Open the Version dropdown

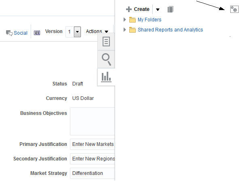pos(78,32)
